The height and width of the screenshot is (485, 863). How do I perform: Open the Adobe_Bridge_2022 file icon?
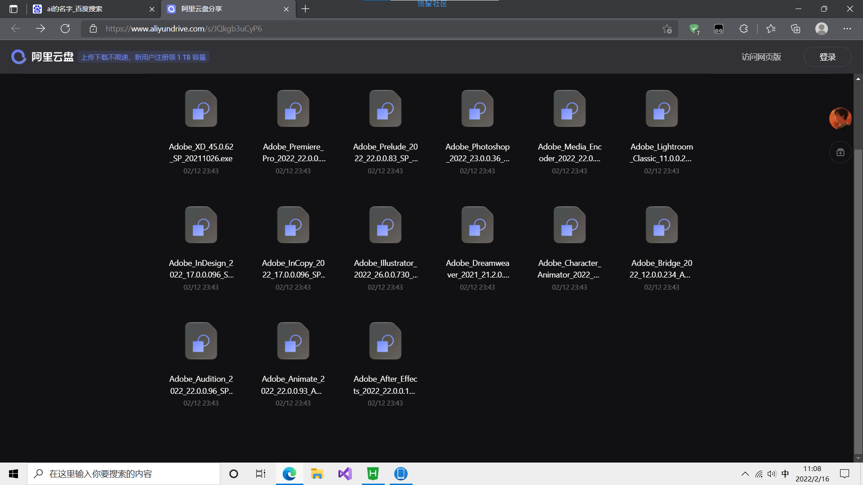click(662, 225)
